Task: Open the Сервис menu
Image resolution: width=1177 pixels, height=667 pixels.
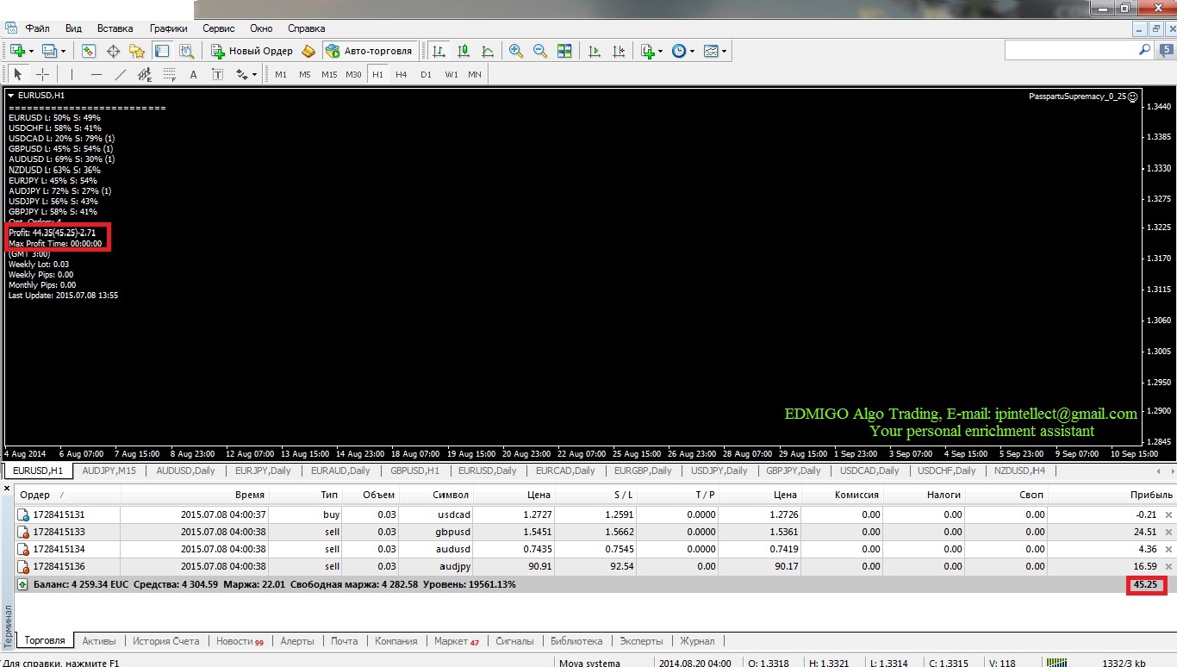Action: [x=219, y=28]
